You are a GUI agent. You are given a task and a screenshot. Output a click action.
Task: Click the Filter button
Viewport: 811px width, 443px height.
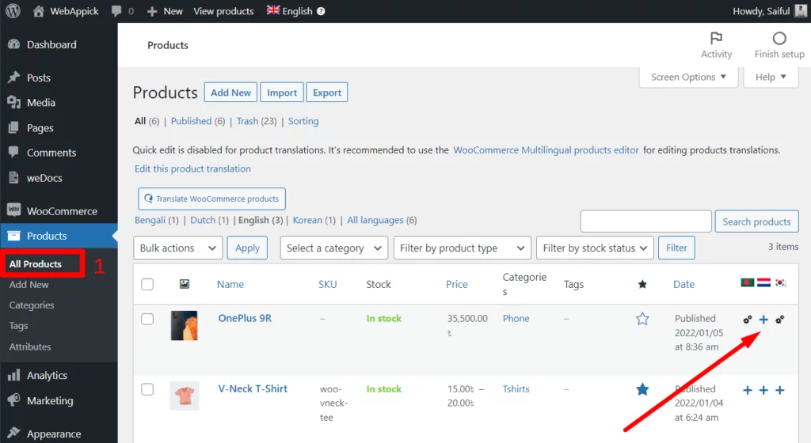click(676, 248)
